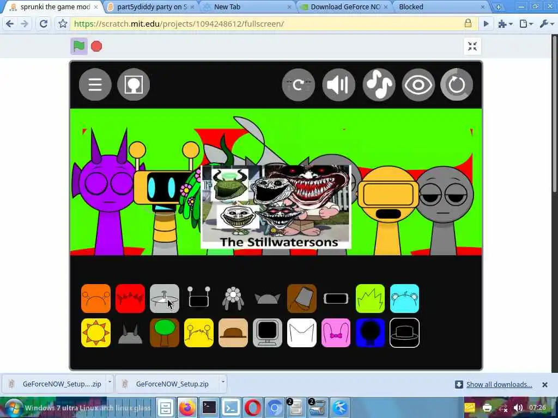
Task: Select the gray horned icon in bottom row
Action: [130, 334]
